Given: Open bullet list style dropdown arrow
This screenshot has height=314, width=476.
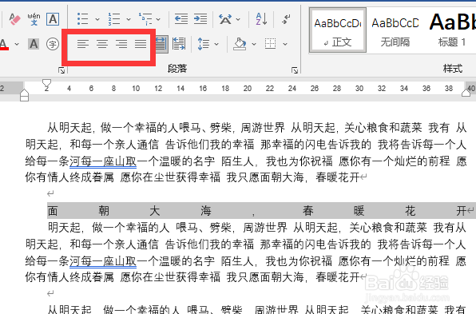Looking at the screenshot, I should (97, 19).
